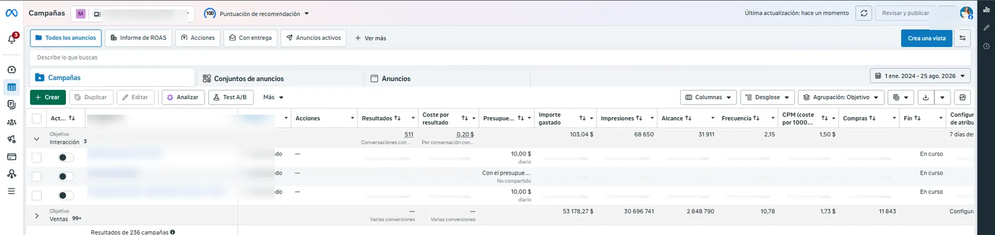Toggle the campaign switch in Con el presupue... row
This screenshot has height=235, width=995.
[65, 177]
